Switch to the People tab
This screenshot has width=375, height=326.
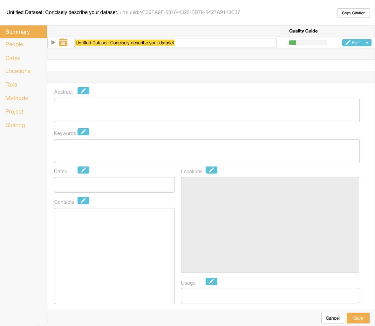click(x=14, y=44)
